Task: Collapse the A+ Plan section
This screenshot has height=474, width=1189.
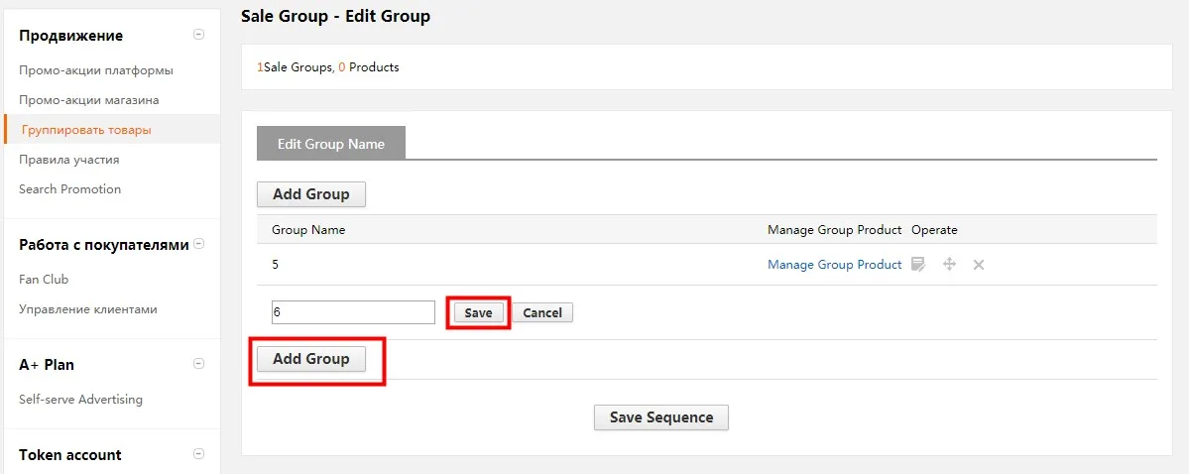Action: pos(198,363)
